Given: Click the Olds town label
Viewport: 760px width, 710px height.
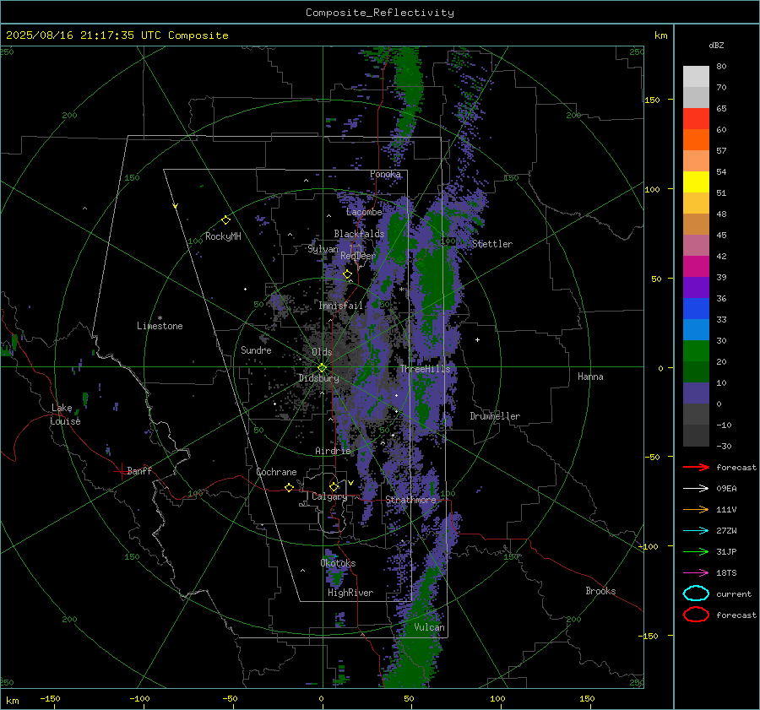Looking at the screenshot, I should [x=322, y=352].
